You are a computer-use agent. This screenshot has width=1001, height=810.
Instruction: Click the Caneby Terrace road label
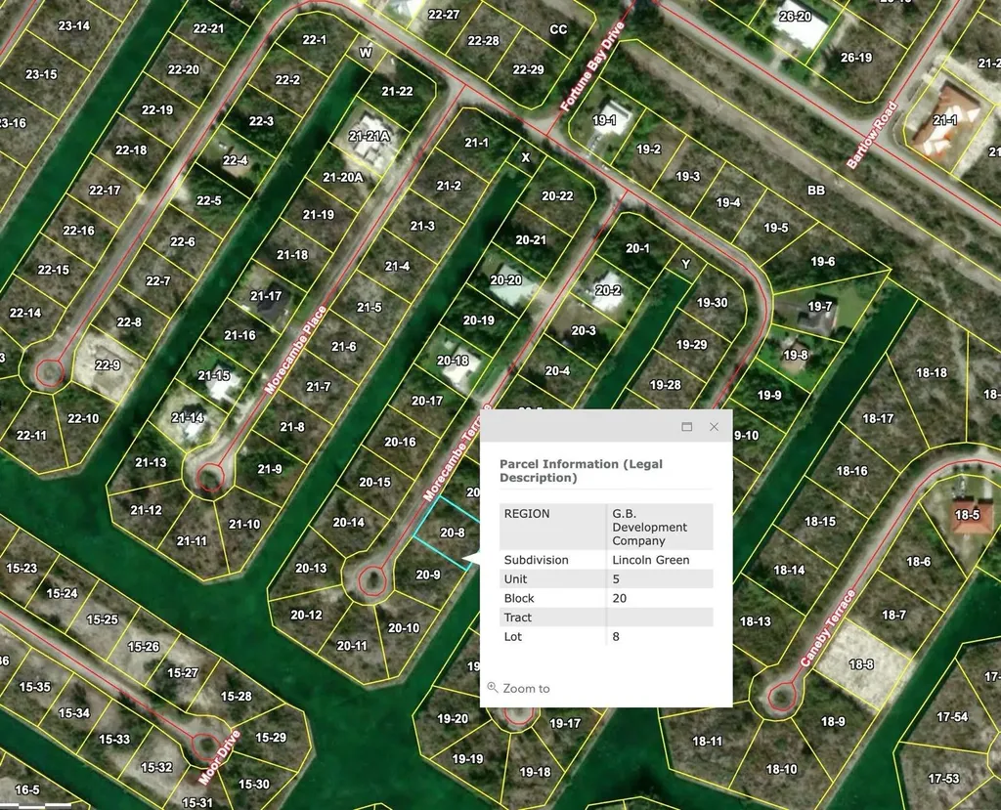pos(827,628)
